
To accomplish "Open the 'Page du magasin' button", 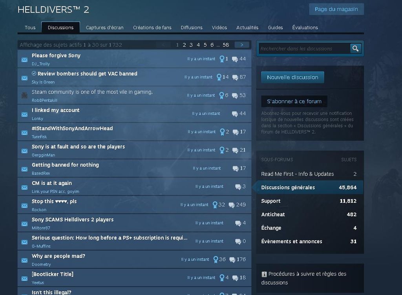I will pos(336,9).
